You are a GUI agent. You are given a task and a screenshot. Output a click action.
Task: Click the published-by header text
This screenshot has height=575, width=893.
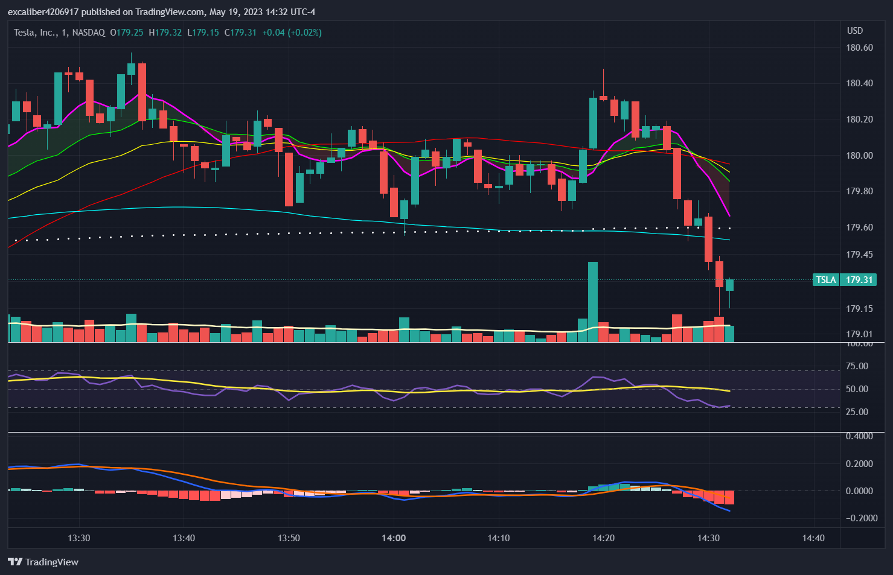pos(161,12)
